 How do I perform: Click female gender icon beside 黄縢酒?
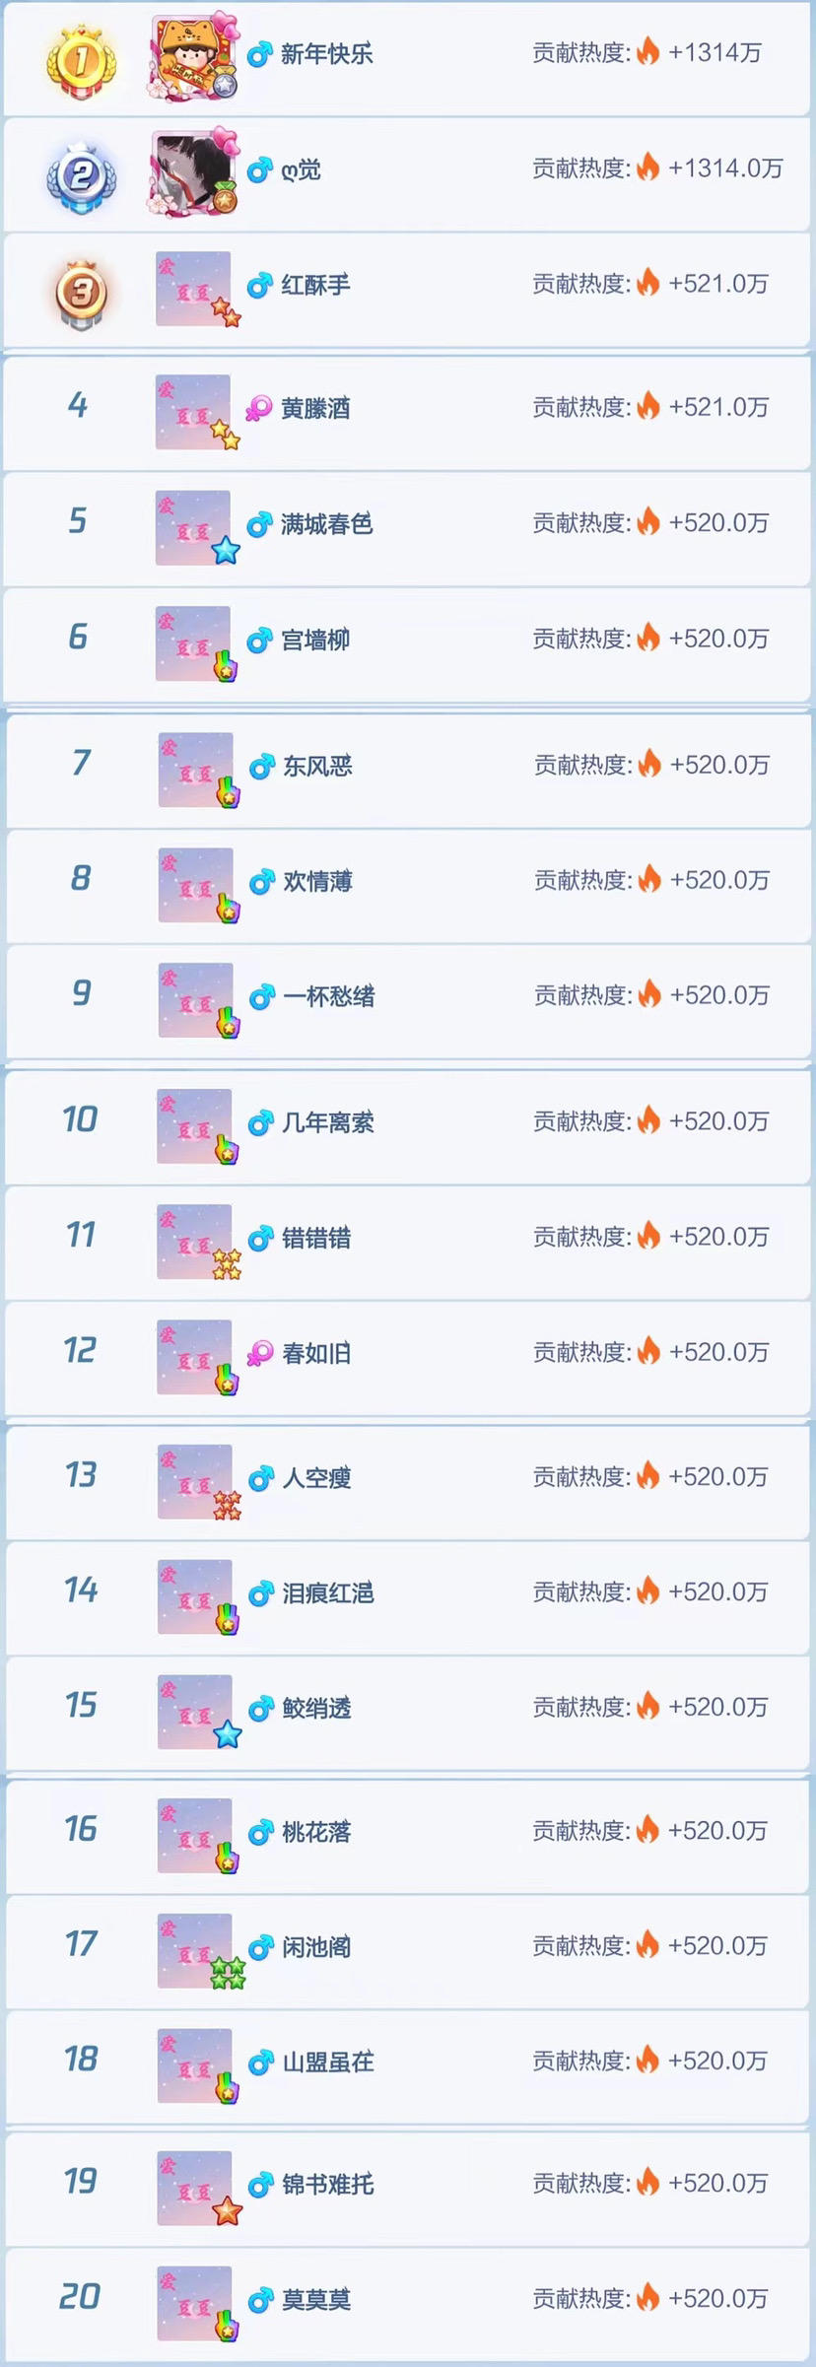click(259, 408)
